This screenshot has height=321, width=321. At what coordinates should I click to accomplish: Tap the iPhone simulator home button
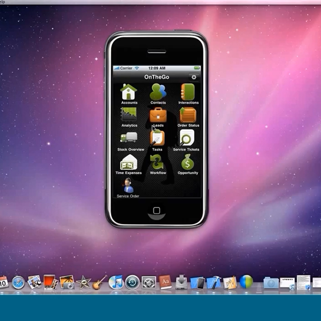tap(157, 211)
